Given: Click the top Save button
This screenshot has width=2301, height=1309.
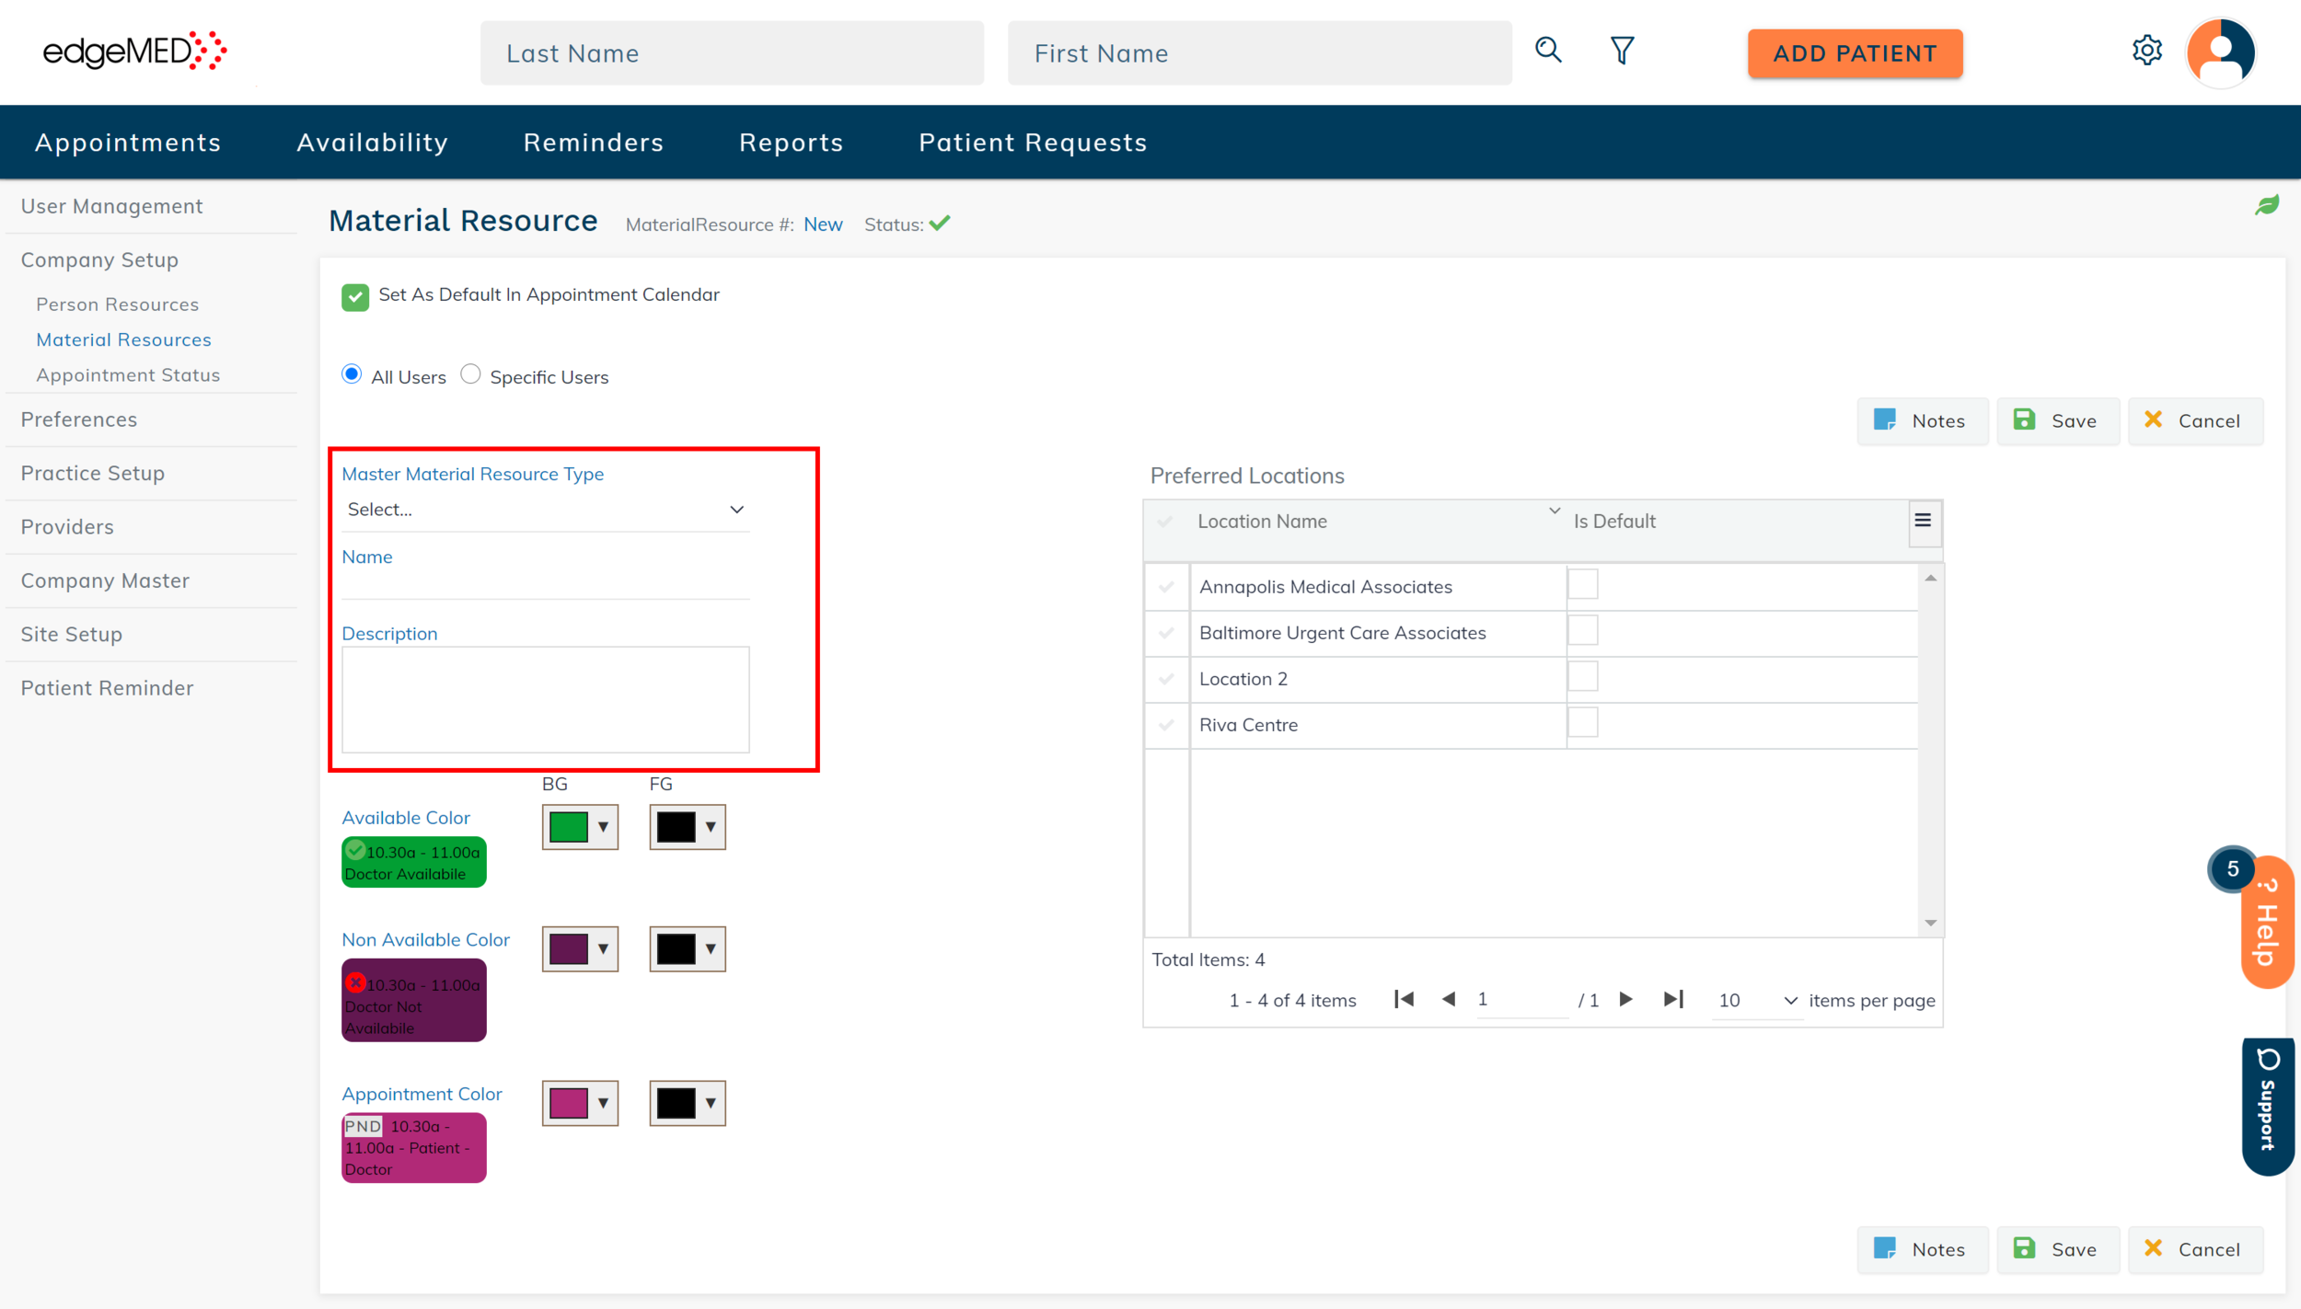Looking at the screenshot, I should click(x=2057, y=421).
